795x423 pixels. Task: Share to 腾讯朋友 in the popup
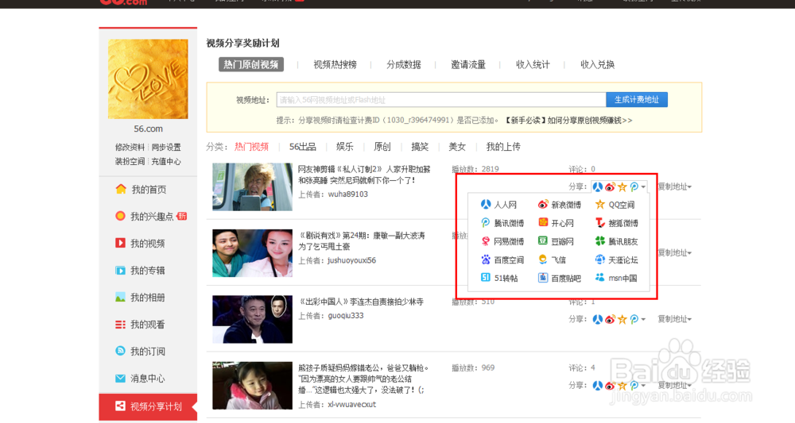[617, 241]
